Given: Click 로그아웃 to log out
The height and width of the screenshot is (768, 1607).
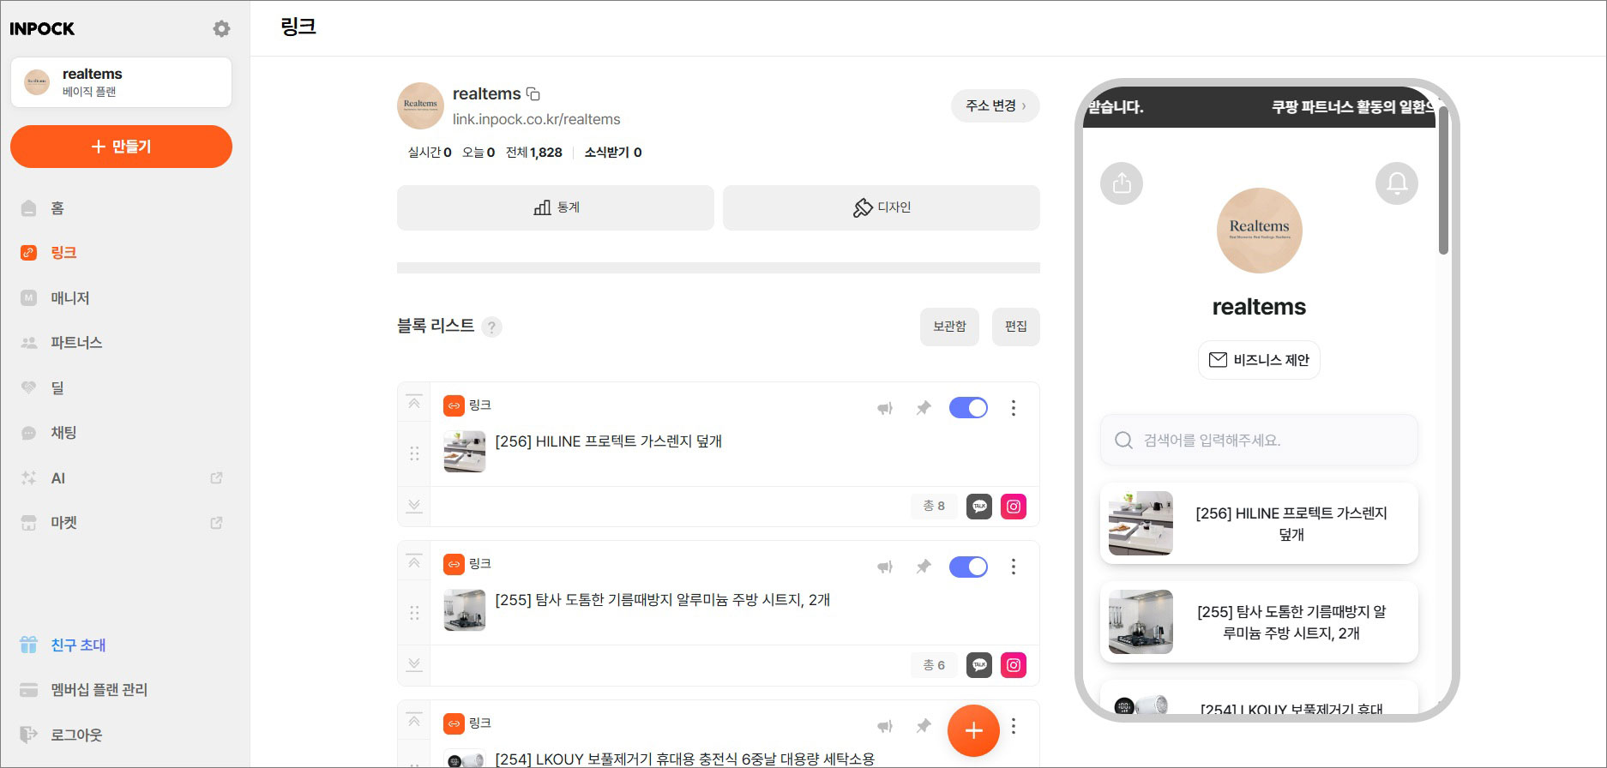Looking at the screenshot, I should [76, 735].
